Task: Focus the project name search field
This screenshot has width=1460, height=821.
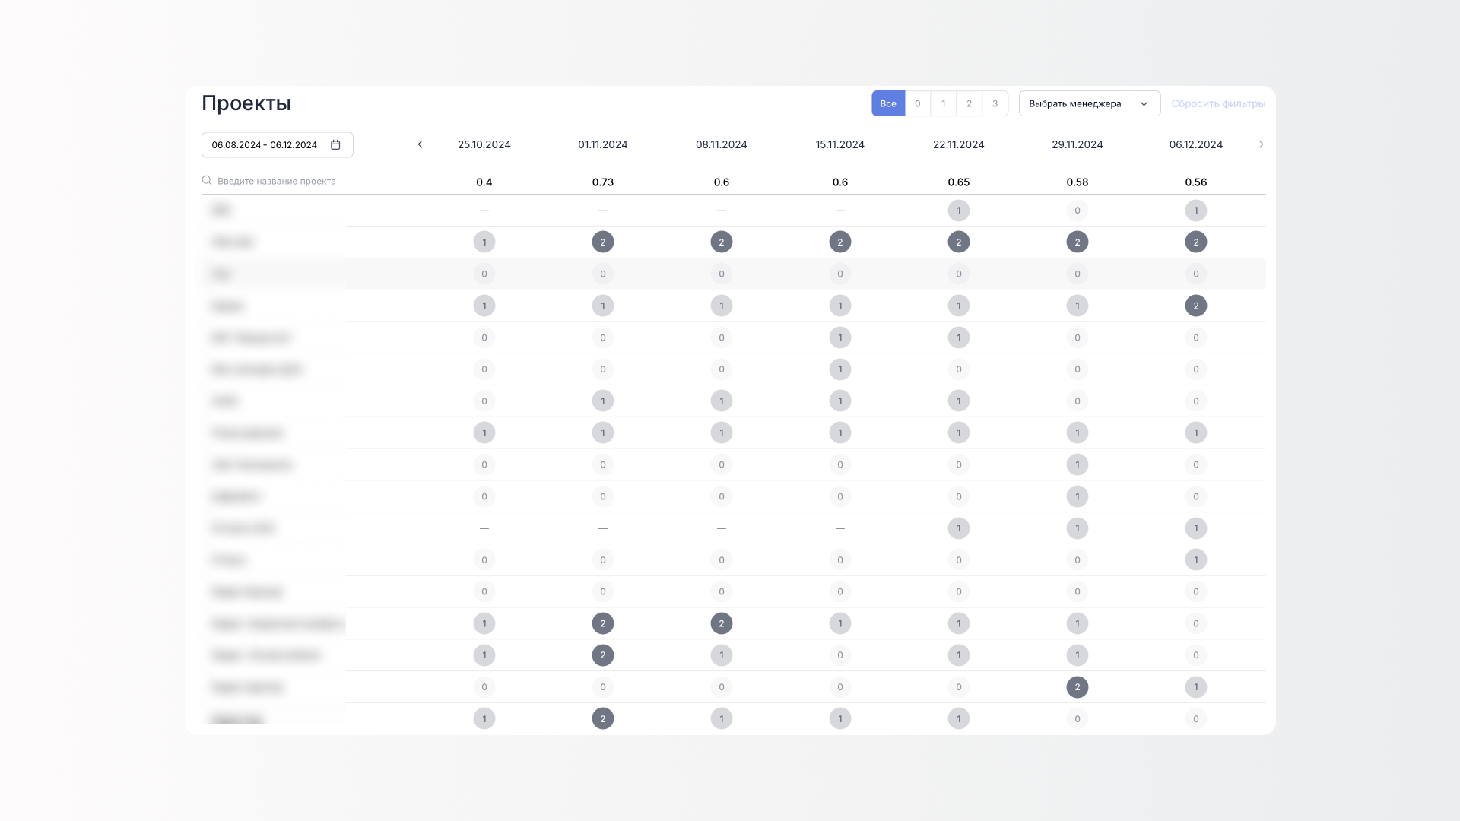Action: tap(277, 181)
